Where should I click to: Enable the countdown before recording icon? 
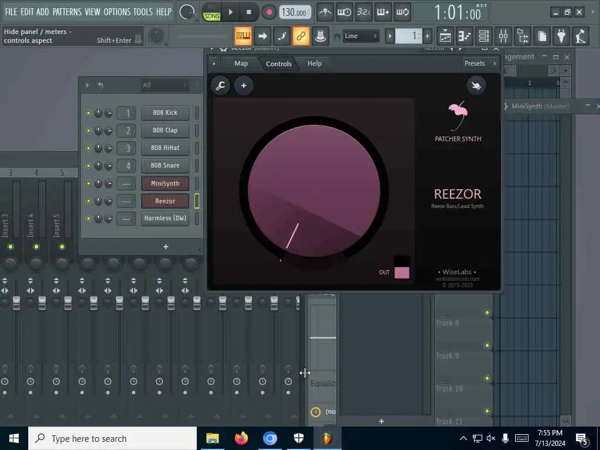(x=363, y=12)
